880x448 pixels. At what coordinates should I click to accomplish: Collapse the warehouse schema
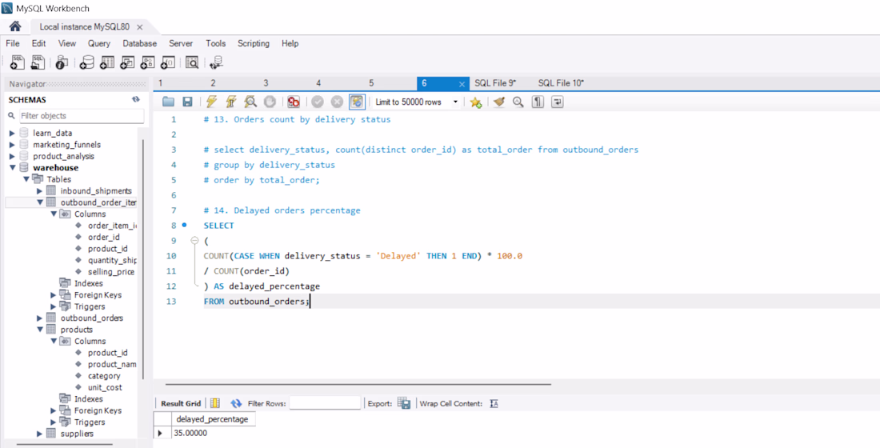tap(12, 168)
